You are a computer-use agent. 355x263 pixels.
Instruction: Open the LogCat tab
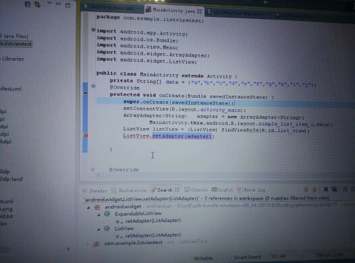[222, 189]
